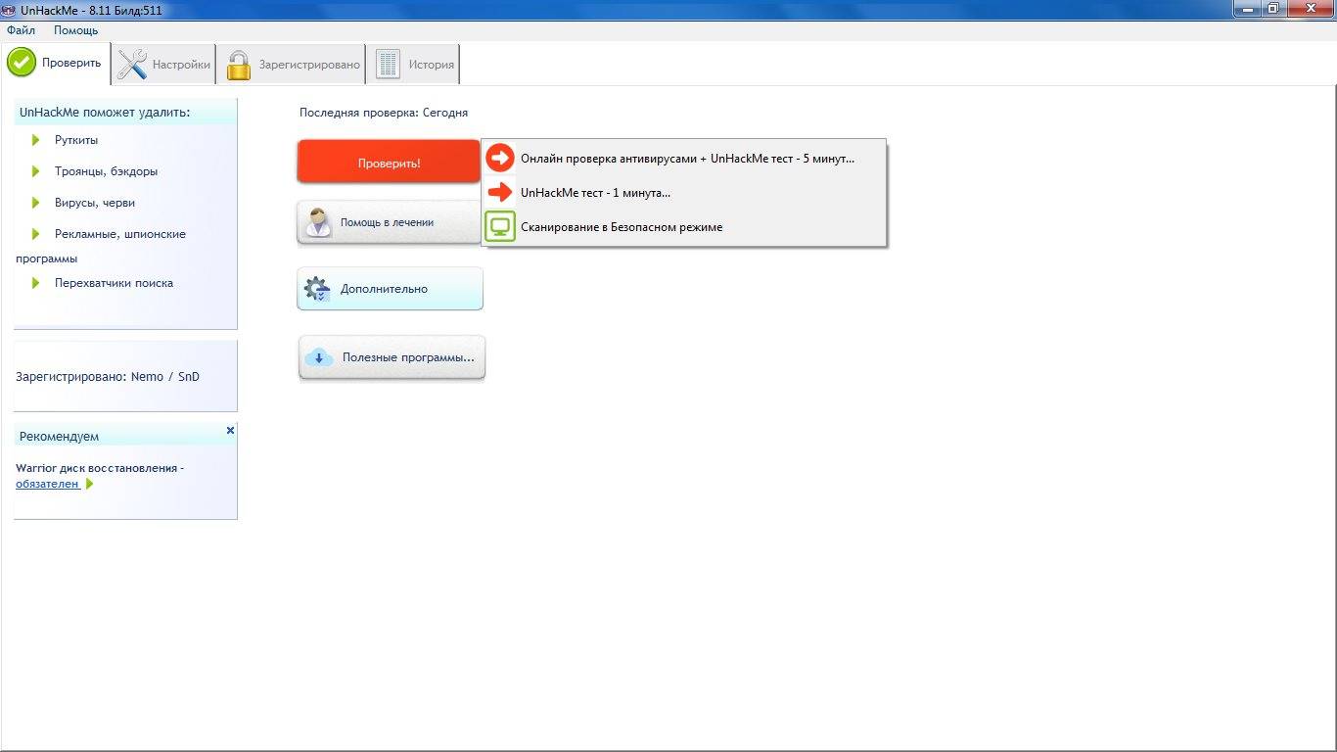
Task: Click the Полезные программы... button
Action: tap(392, 357)
